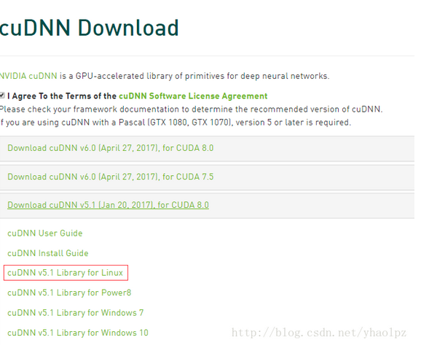Open the cuDNN User Guide
The width and height of the screenshot is (421, 348).
click(45, 233)
